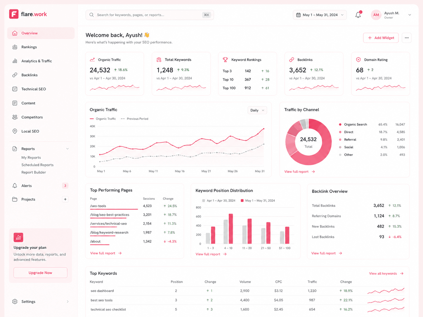
Task: Click the Other channel gray legend dot
Action: [340, 155]
